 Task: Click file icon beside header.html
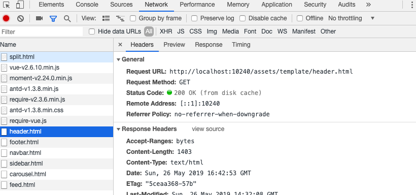(4, 132)
